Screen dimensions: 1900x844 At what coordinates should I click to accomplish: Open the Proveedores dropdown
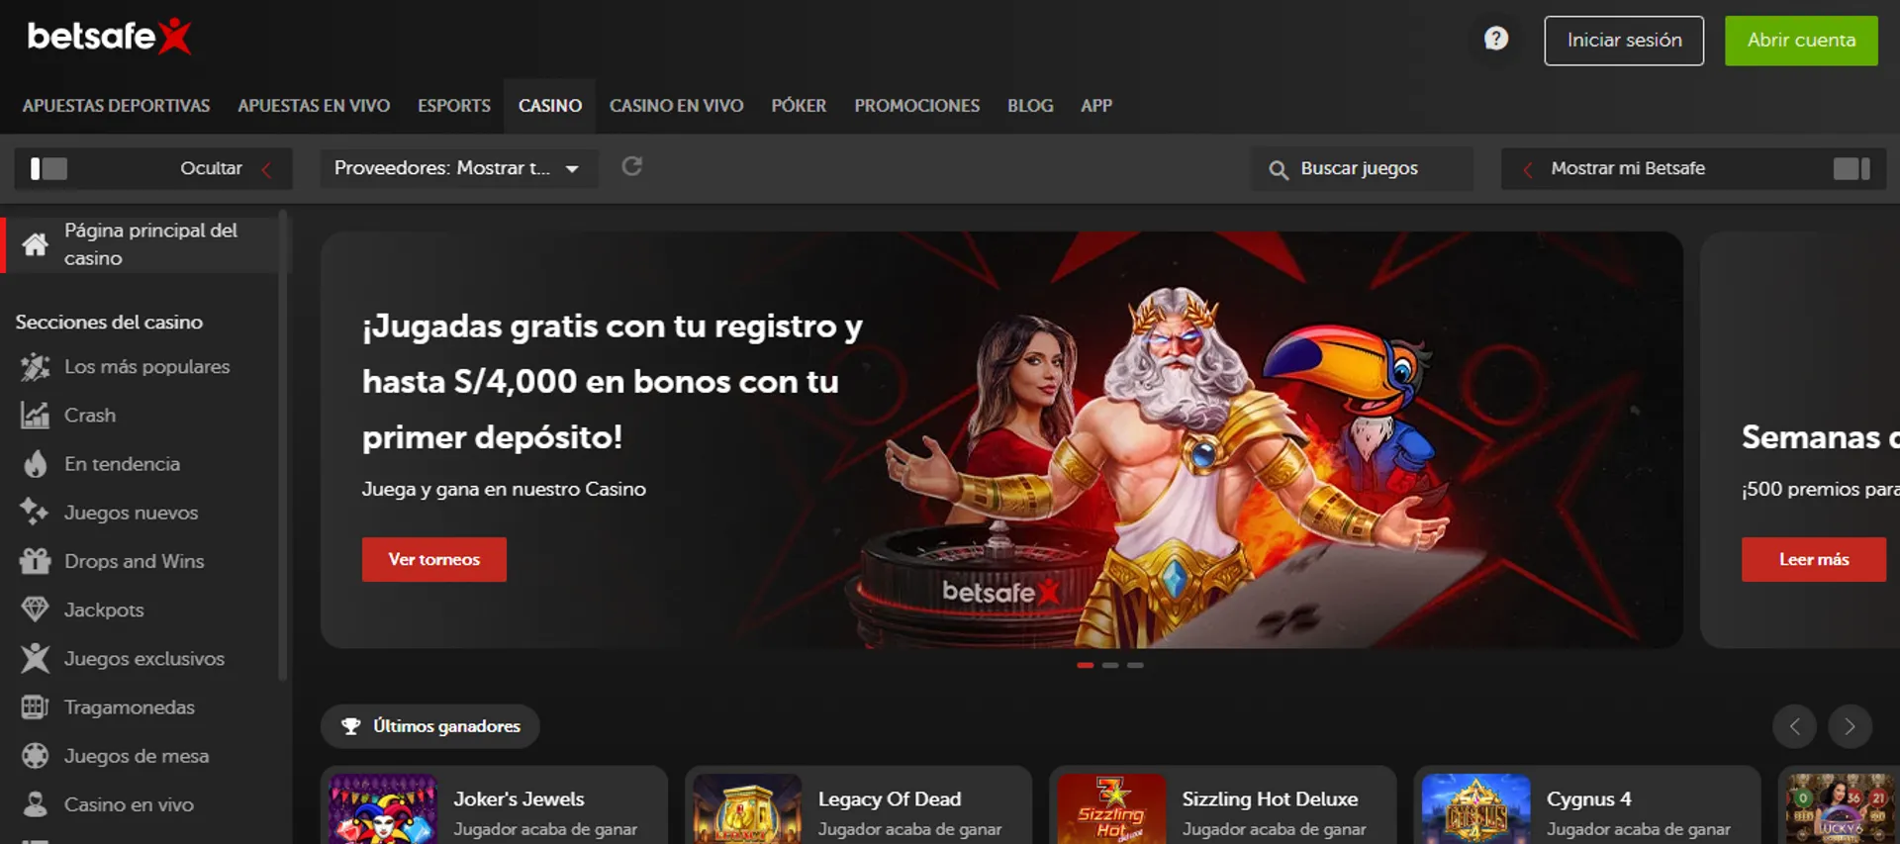click(x=458, y=168)
